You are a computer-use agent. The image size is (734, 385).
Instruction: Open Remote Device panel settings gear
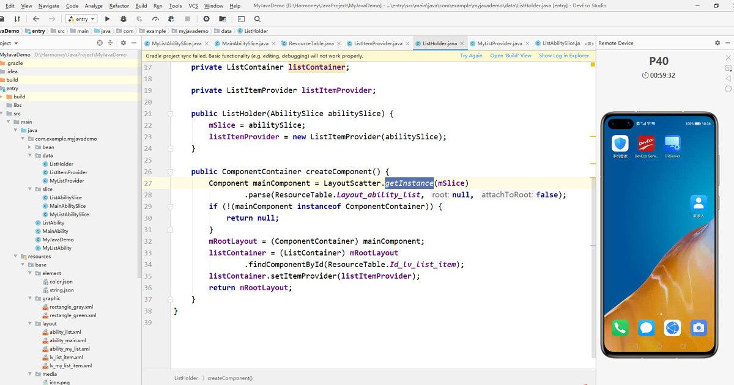tap(717, 43)
